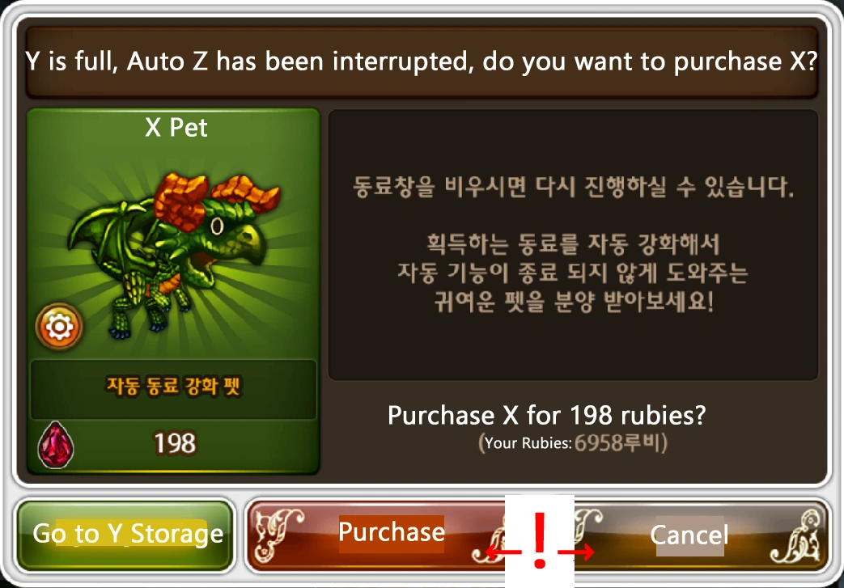Click the Korean description text panel

[x=573, y=245]
